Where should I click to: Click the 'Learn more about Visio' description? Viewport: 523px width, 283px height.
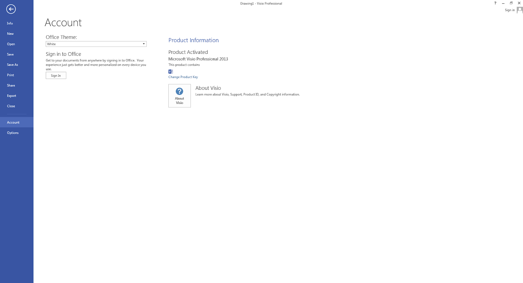click(x=247, y=95)
